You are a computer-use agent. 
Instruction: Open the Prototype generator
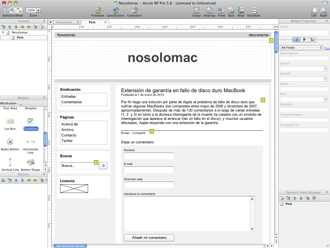[x=98, y=10]
